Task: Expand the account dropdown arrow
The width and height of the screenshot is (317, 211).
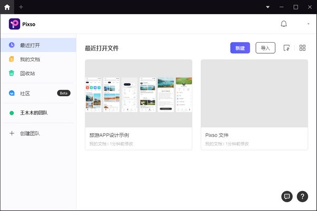Action: click(x=308, y=24)
